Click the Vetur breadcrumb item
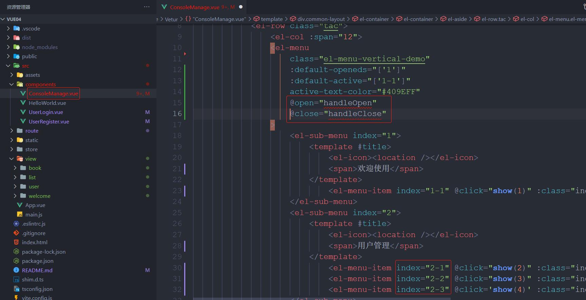The width and height of the screenshot is (586, 300). (x=171, y=19)
